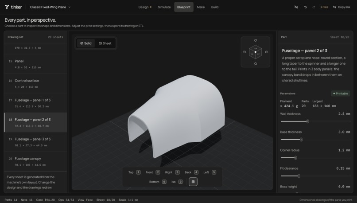This screenshot has width=357, height=203.
Task: Open the Classic Fixed-Wing Plane project dropdown
Action: point(50,7)
